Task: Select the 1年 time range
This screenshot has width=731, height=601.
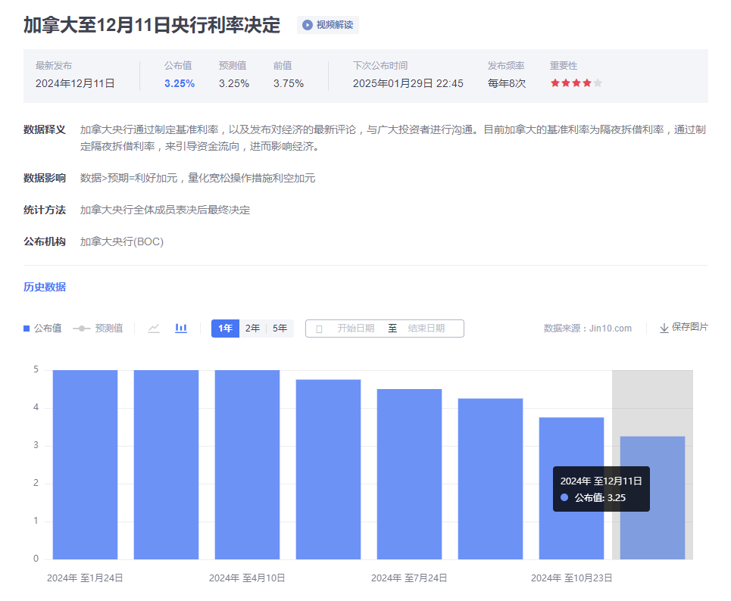Action: [x=225, y=328]
